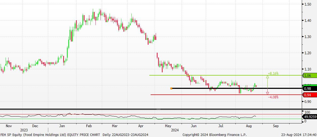This screenshot has width=317, height=137.
Task: Click the green upward target arrowhead
Action: tap(267, 77)
